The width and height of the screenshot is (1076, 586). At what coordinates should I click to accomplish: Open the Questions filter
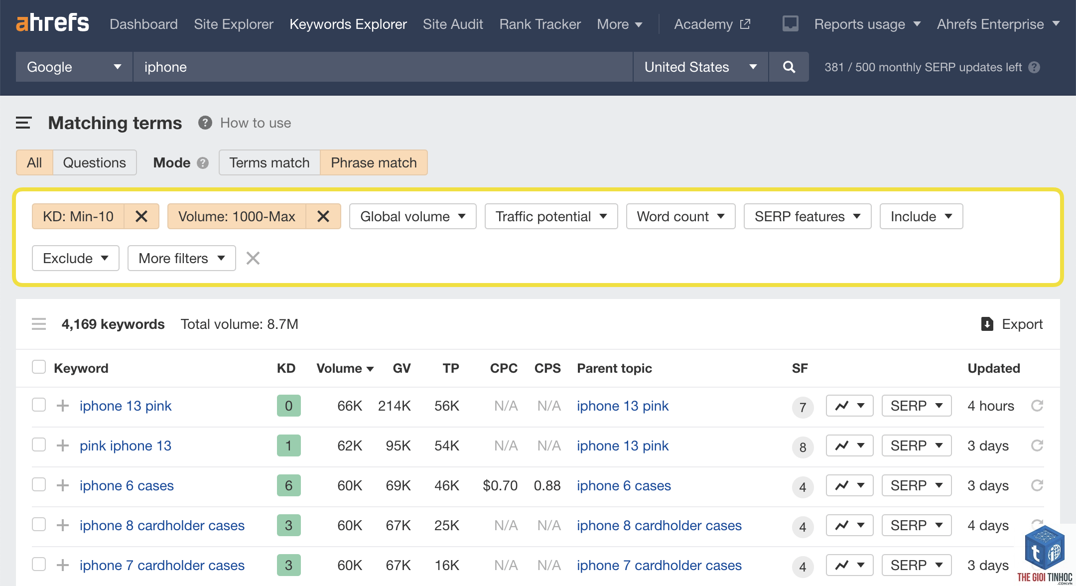pyautogui.click(x=95, y=162)
